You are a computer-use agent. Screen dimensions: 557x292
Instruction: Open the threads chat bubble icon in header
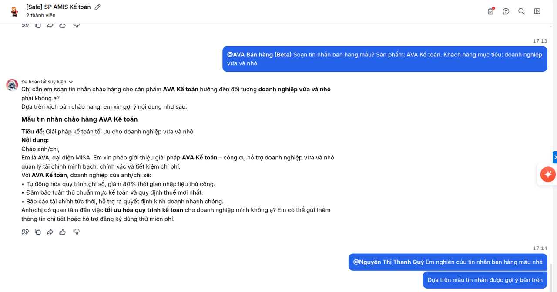[506, 11]
